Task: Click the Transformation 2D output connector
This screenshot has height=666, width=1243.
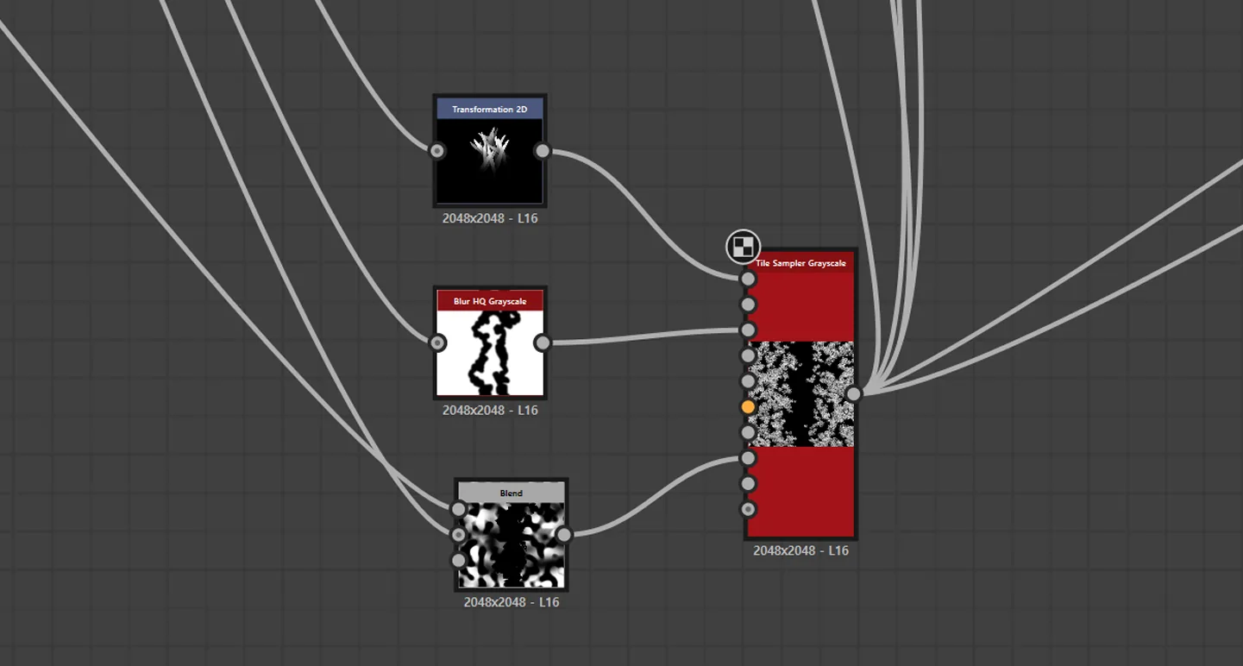Action: point(542,151)
